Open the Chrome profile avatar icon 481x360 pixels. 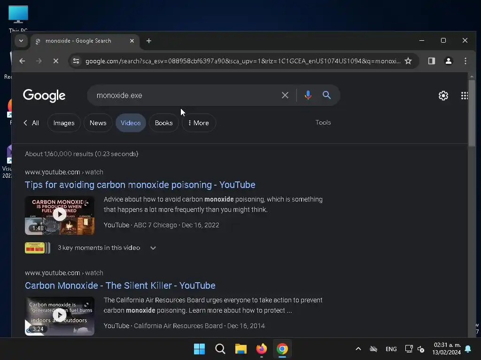(449, 61)
